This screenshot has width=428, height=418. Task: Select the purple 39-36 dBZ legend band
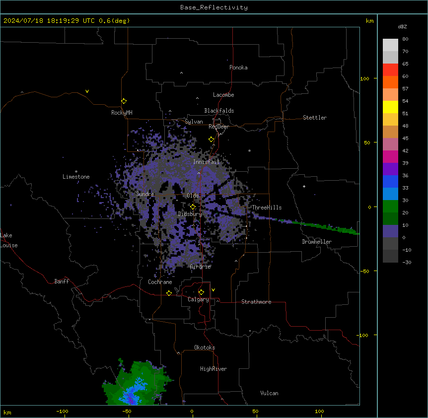390,169
